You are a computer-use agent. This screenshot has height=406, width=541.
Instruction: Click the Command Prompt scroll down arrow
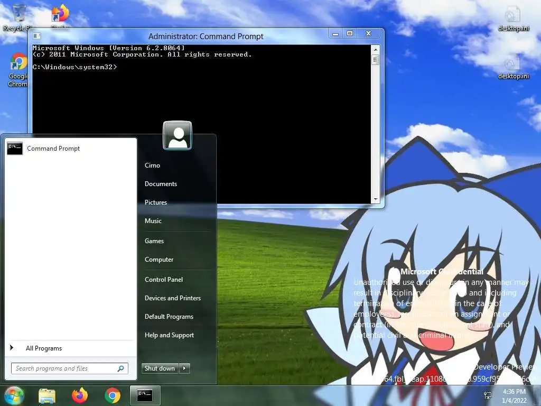click(x=376, y=199)
